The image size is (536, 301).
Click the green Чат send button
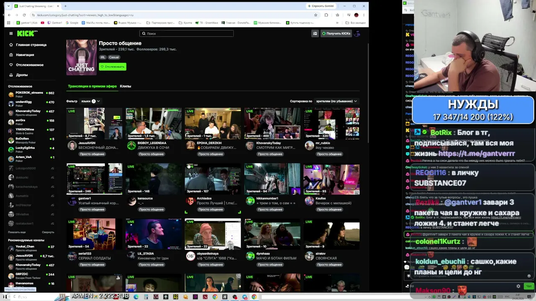529,286
